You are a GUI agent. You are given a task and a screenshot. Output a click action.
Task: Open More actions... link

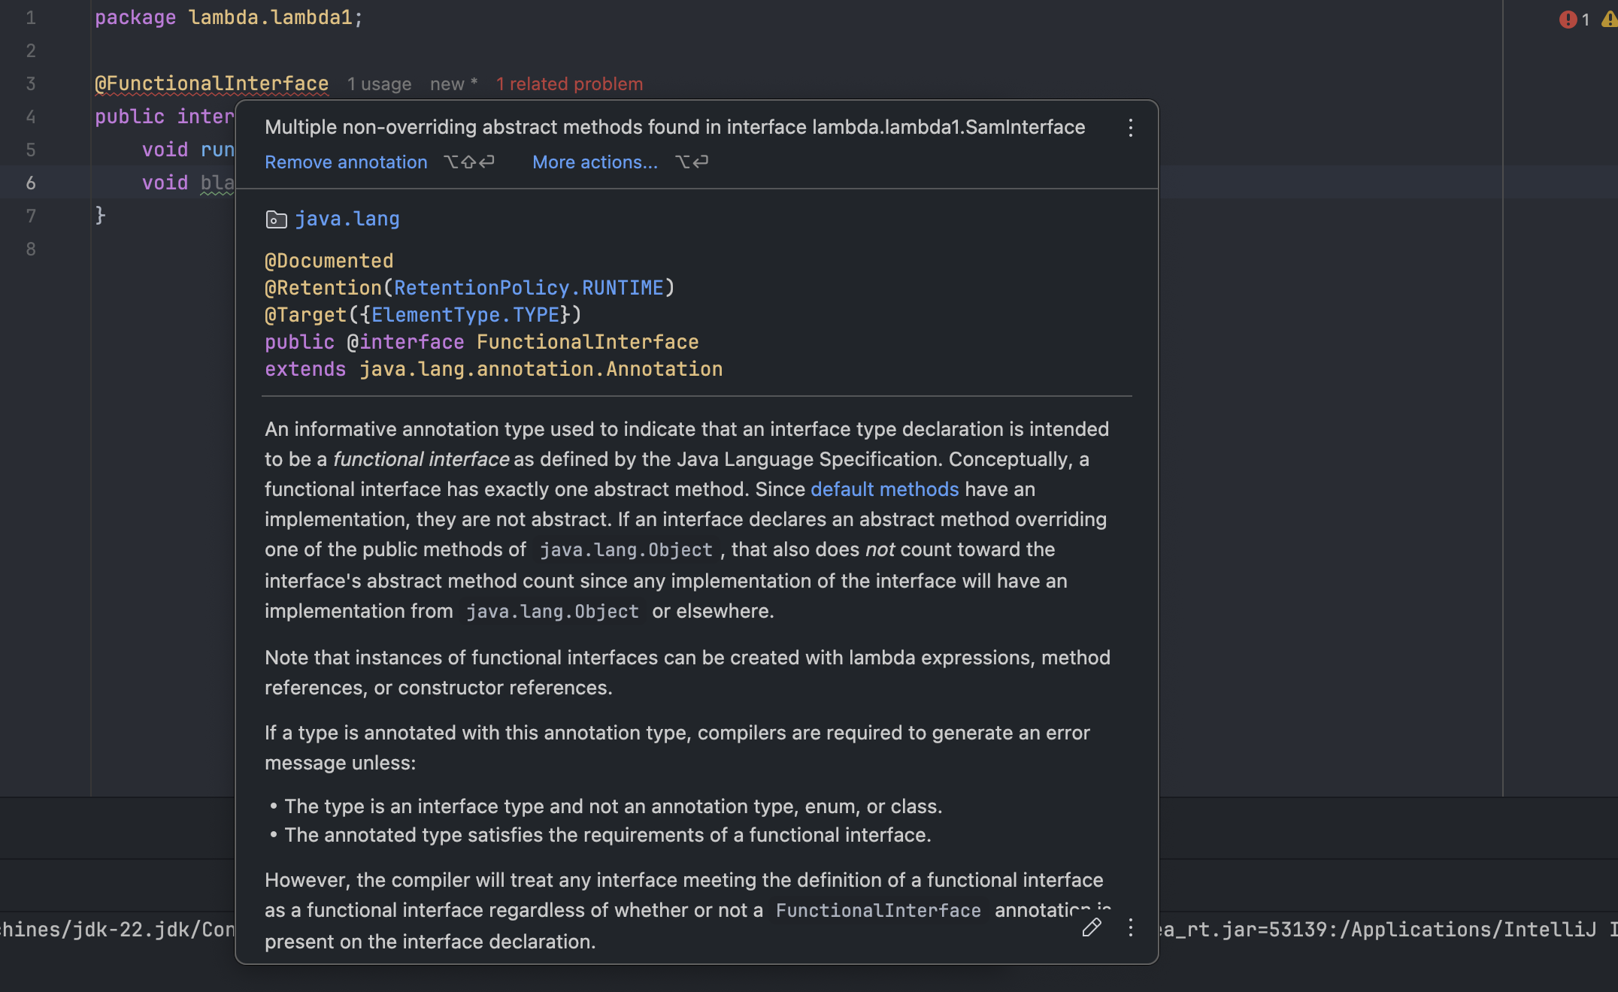(595, 162)
